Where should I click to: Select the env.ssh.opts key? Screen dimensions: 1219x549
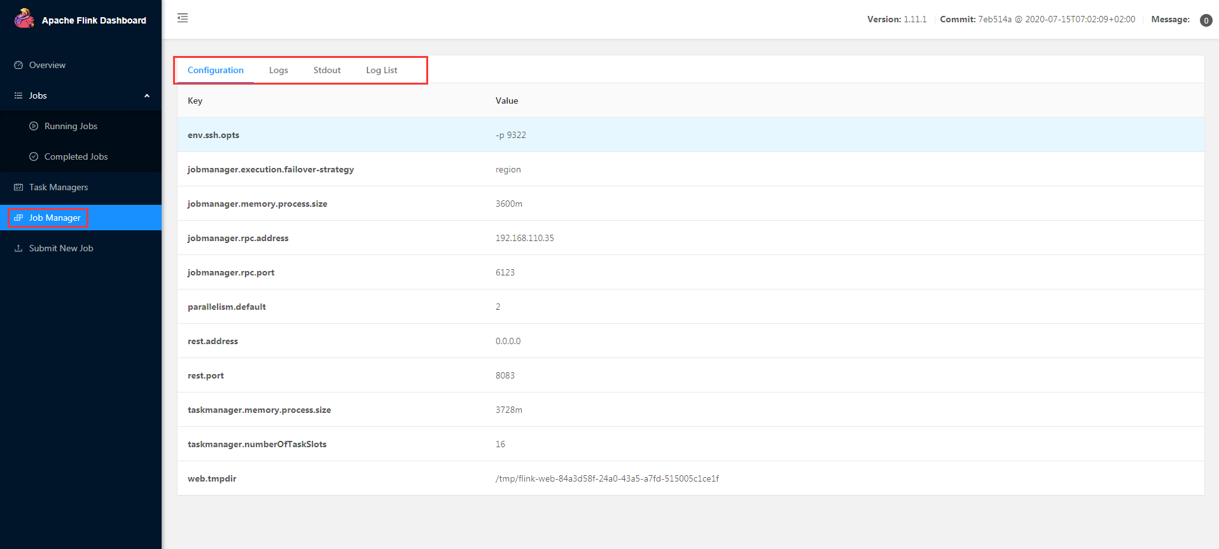click(x=214, y=135)
